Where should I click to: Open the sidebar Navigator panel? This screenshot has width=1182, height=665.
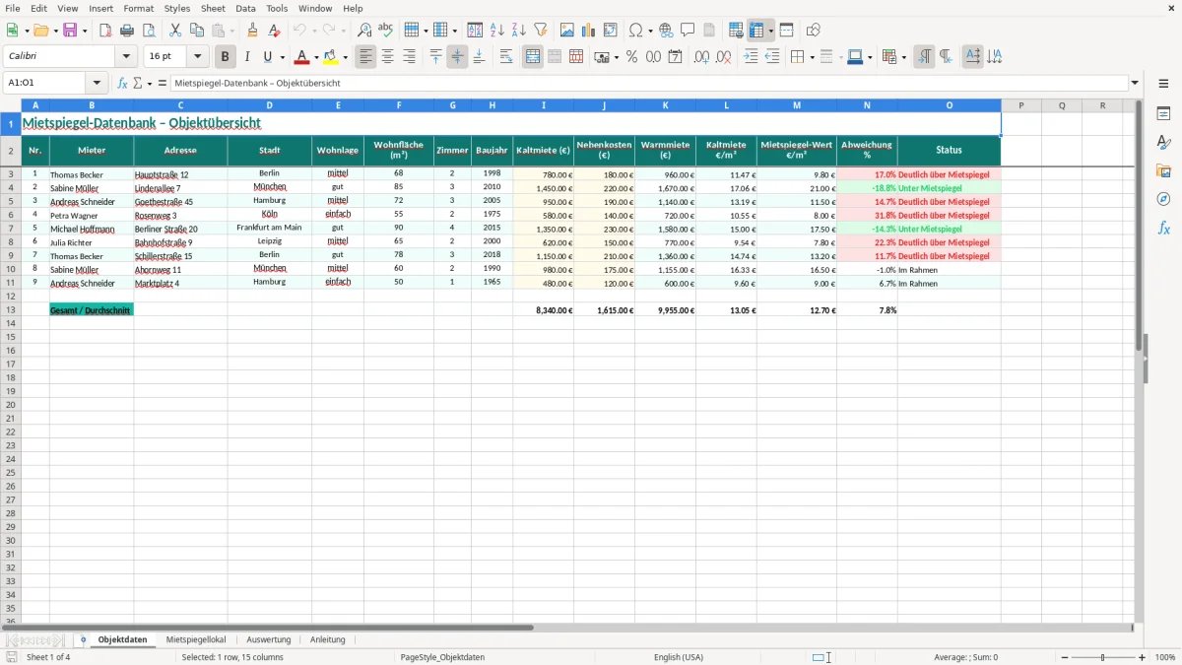1163,199
